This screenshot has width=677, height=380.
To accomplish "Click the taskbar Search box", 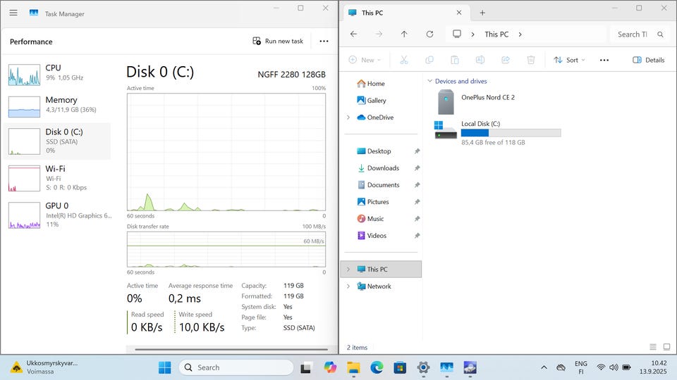I will [236, 367].
